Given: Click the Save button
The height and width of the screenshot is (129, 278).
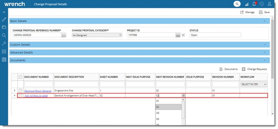Looking at the screenshot, I should 264,12.
